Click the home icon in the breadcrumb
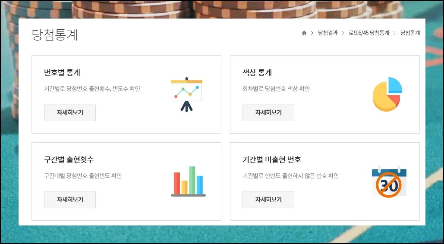Image resolution: width=444 pixels, height=244 pixels. coord(304,33)
